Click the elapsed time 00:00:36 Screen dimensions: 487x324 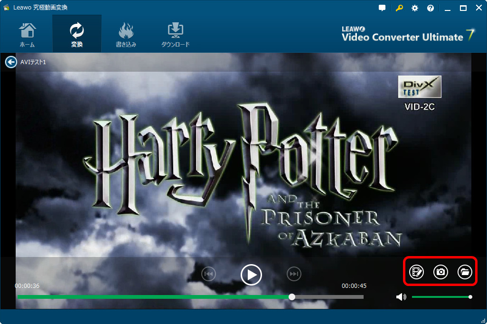click(27, 286)
